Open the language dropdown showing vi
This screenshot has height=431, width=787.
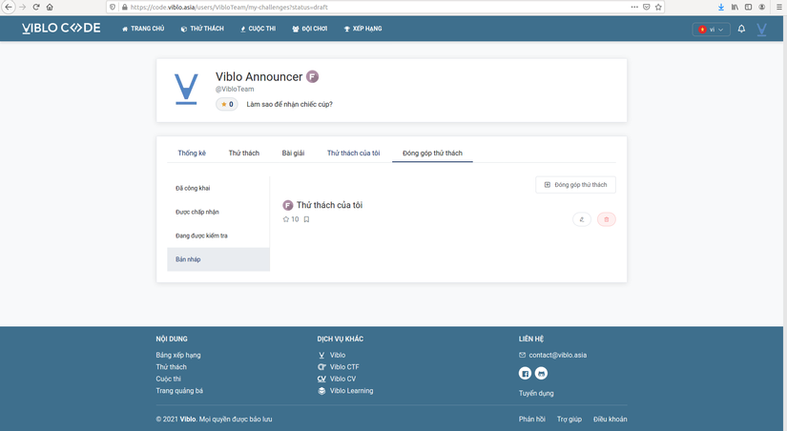(712, 30)
